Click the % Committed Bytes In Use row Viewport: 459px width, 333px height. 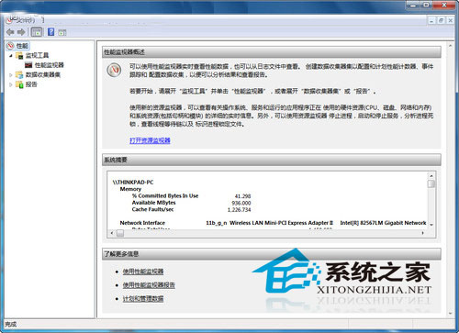[165, 195]
